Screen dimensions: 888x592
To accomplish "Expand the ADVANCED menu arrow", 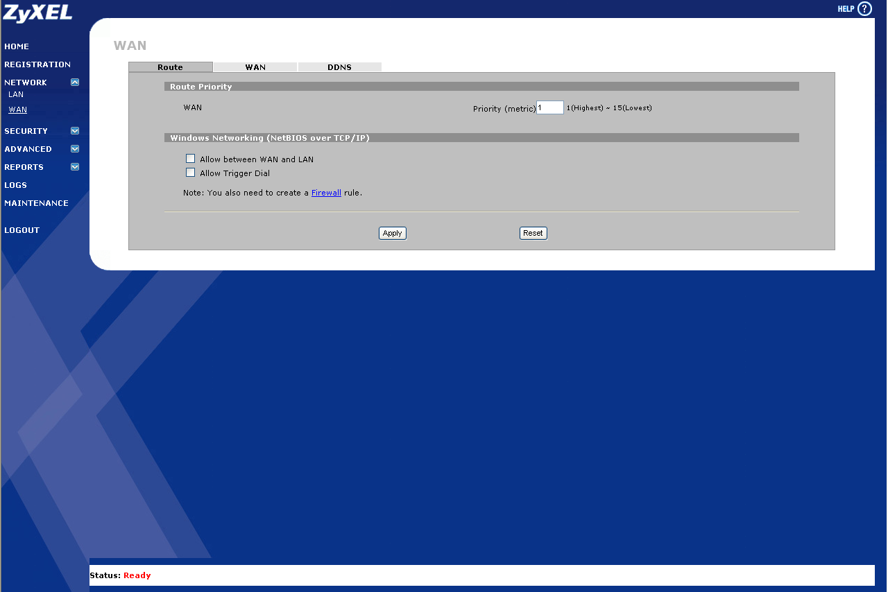I will coord(75,149).
